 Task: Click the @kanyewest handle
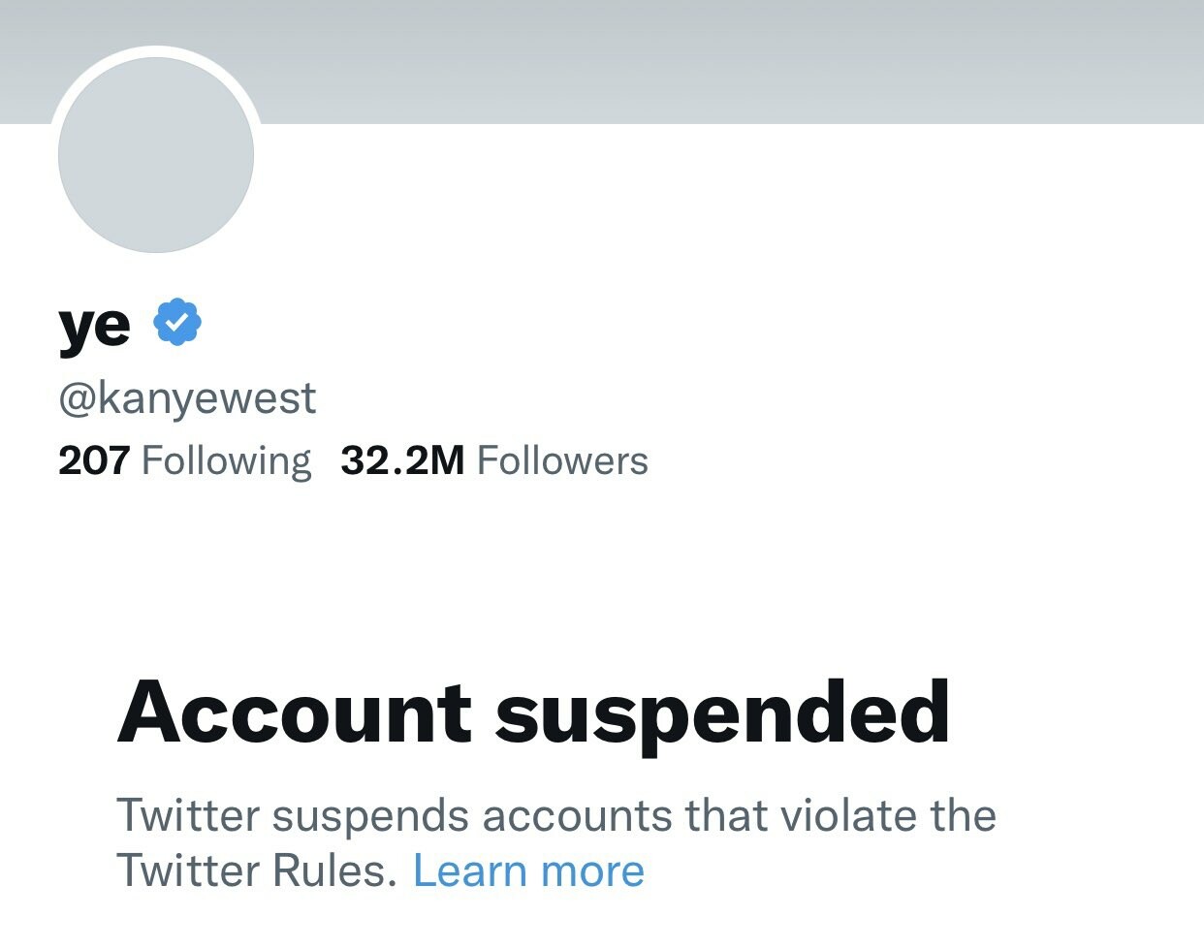pos(187,397)
